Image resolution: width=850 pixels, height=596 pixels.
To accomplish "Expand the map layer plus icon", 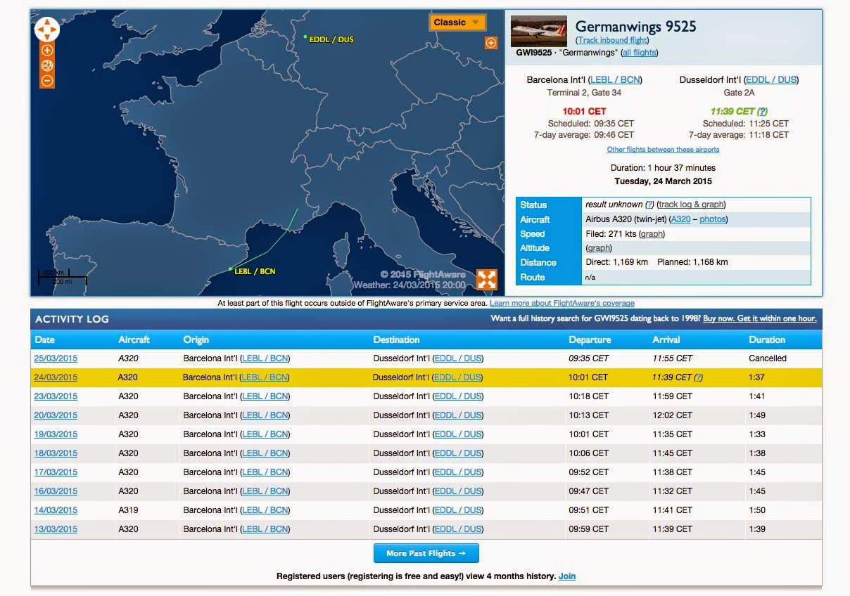I will [x=491, y=44].
